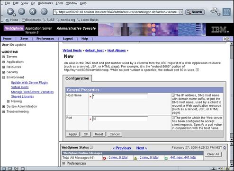Expand the Servers tree node

(x=3, y=57)
